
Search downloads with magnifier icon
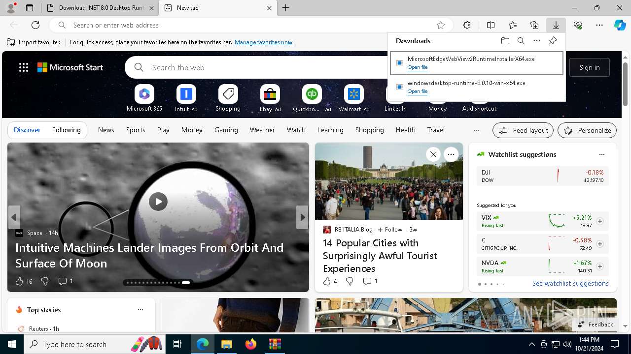521,41
